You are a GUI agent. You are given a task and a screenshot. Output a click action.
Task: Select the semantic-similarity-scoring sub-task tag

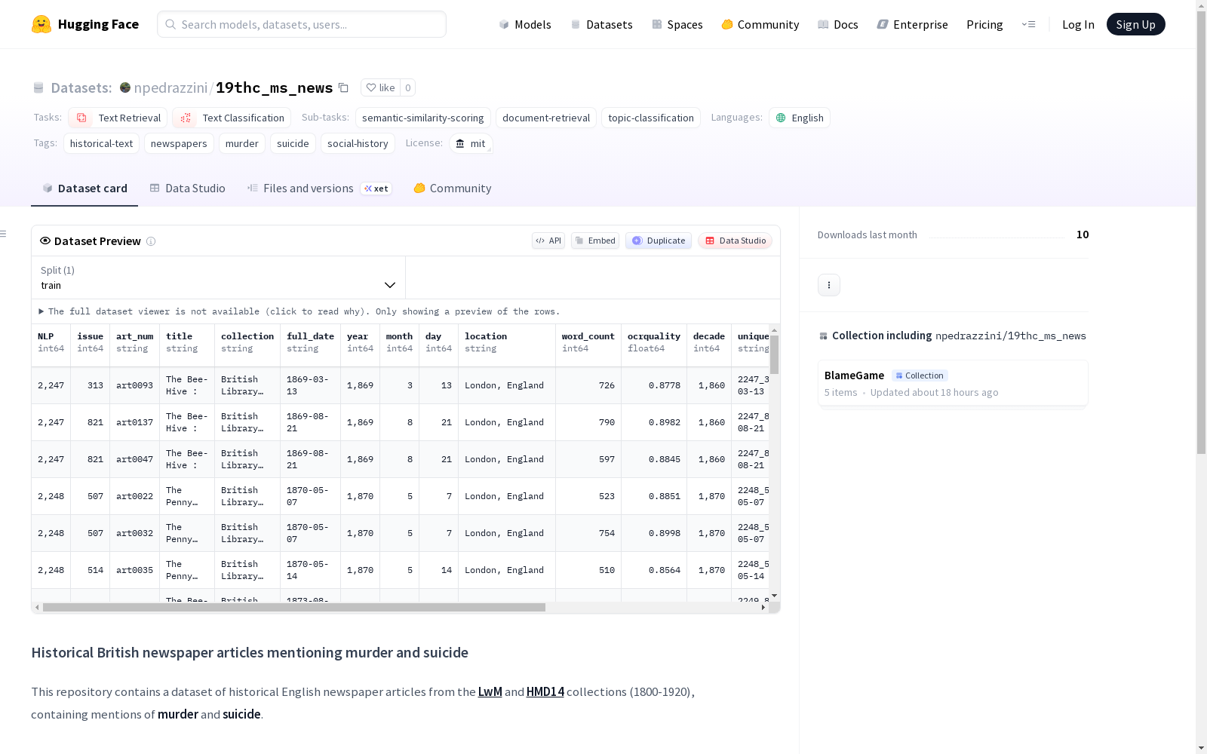423,118
